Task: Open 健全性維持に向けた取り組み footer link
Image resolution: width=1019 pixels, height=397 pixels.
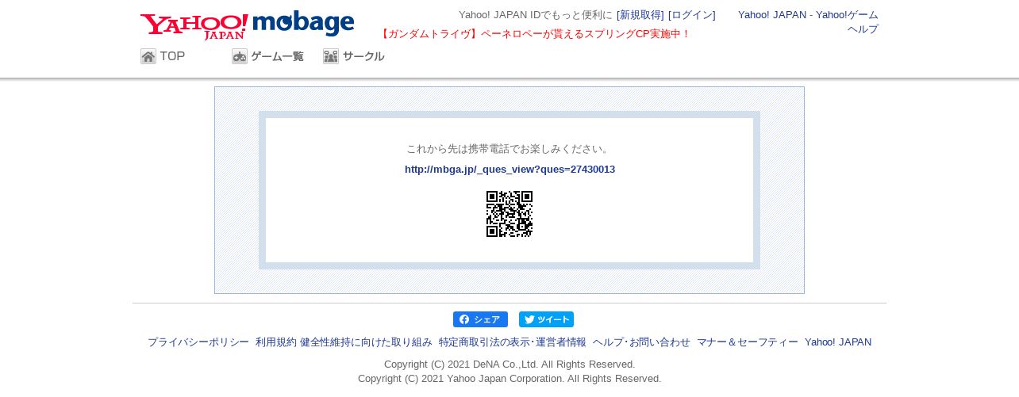Action: [x=366, y=342]
